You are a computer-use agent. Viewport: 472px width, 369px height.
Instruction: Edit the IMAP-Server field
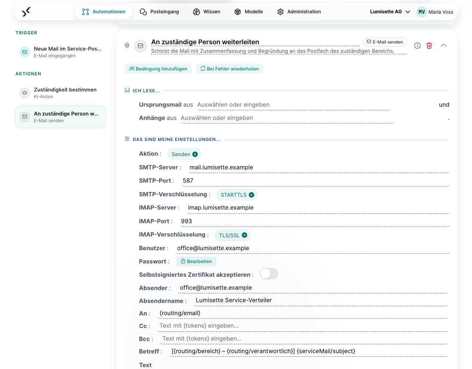318,208
